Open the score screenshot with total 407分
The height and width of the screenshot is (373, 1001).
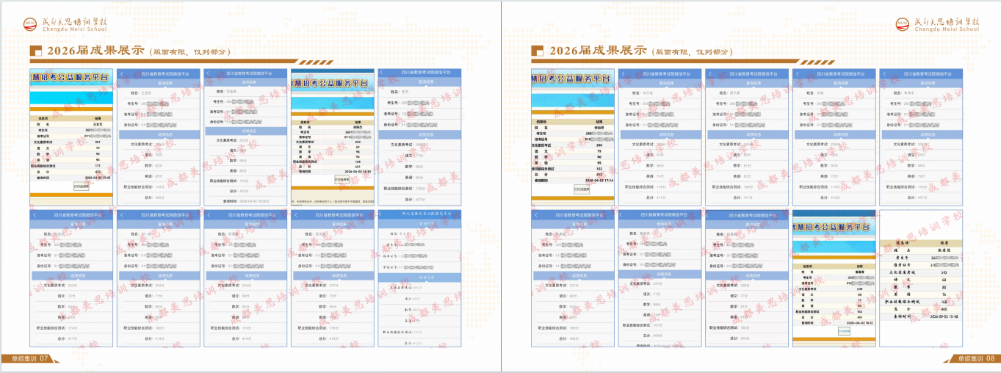[x=921, y=137]
